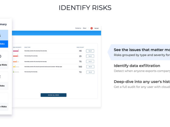
Task: Click See all for risk count 46
Action: point(90,51)
